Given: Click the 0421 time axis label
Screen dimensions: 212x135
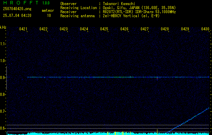Looking at the screenshot, I should (23, 29).
